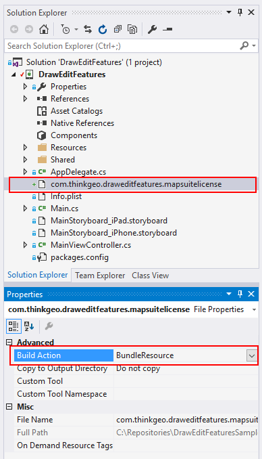262x459 pixels.
Task: Switch to the Class View tab
Action: 150,276
